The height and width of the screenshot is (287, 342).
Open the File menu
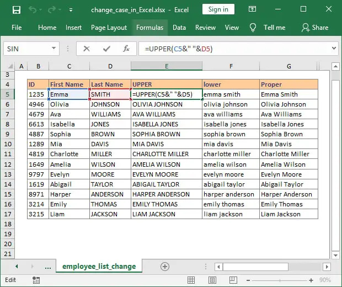tap(17, 28)
